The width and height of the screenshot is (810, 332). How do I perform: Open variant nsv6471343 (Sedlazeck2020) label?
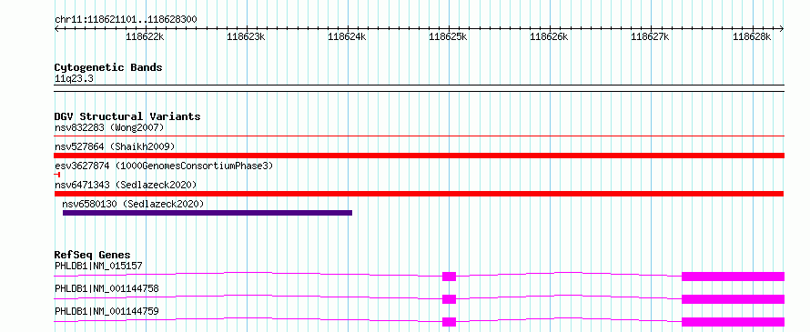click(x=126, y=185)
